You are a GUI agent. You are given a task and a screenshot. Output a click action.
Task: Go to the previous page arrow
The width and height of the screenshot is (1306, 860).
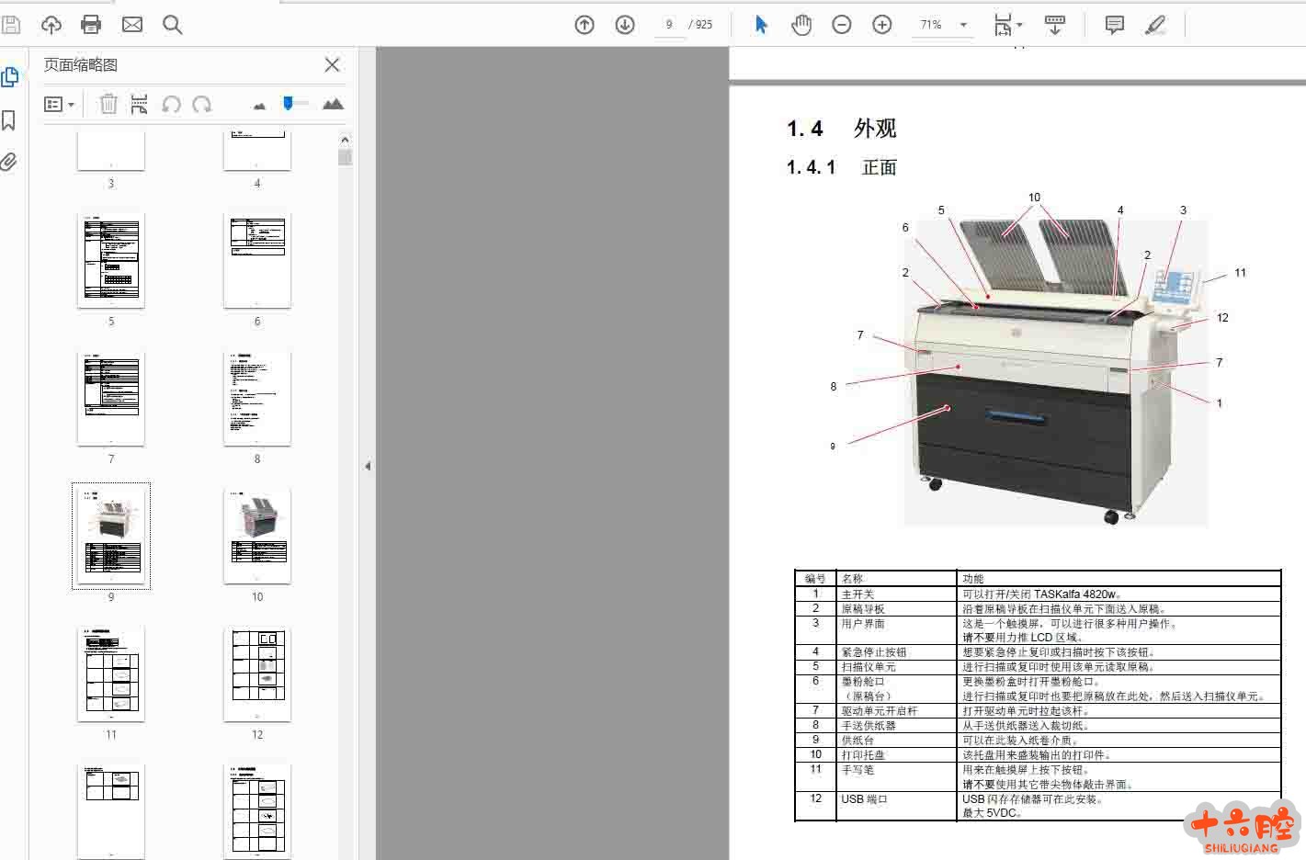[585, 25]
